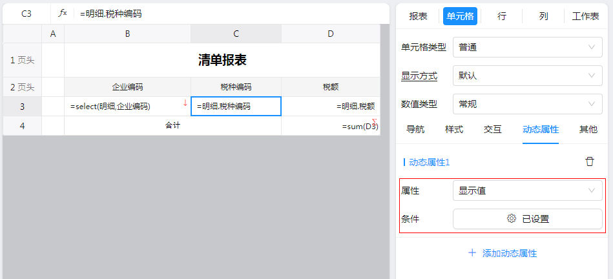Viewport: 613px width, 279px height.
Task: Click the 已设置 condition button
Action: 535,219
